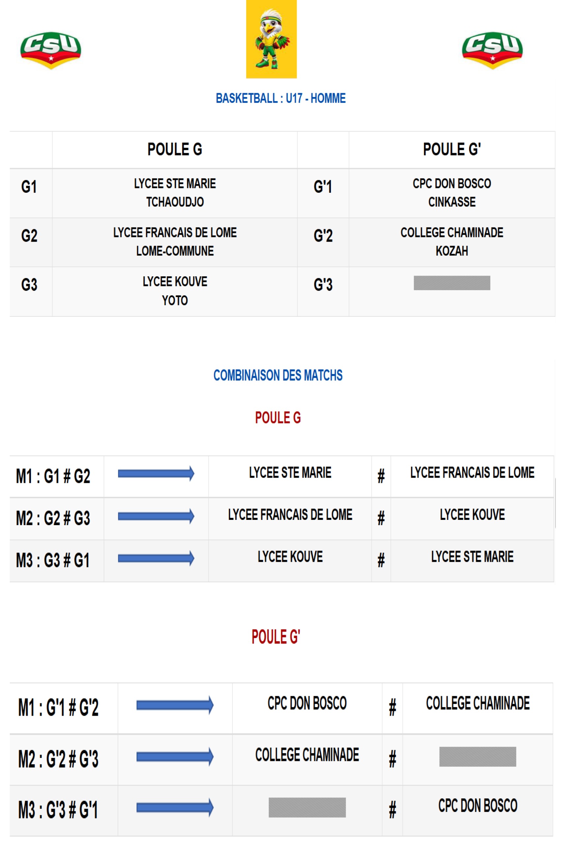575x845 pixels.
Task: Click the blue arrow for M3 : G'3 # G'1
Action: (175, 808)
